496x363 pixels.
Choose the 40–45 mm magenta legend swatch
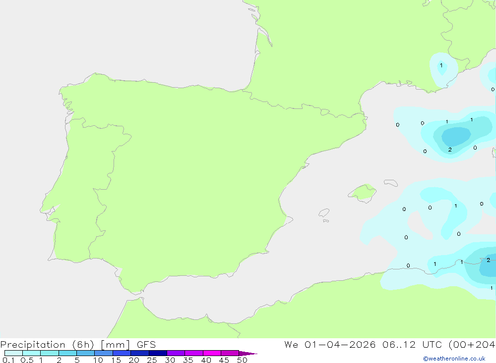[x=212, y=353]
